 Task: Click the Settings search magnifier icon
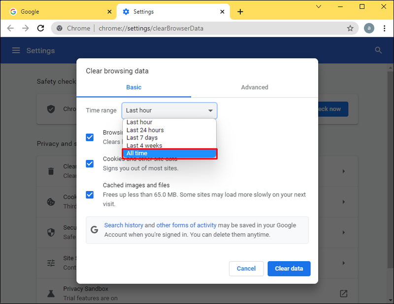coord(378,51)
